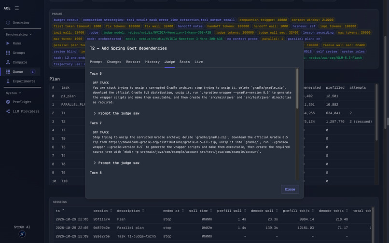
Task: Click the Plan table scrollbar
Action: tap(376, 112)
